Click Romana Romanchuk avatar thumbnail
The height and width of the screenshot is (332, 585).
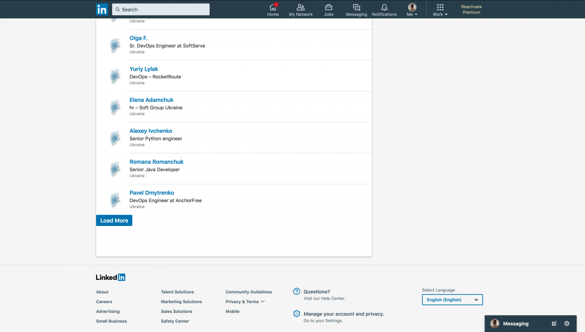pyautogui.click(x=115, y=169)
